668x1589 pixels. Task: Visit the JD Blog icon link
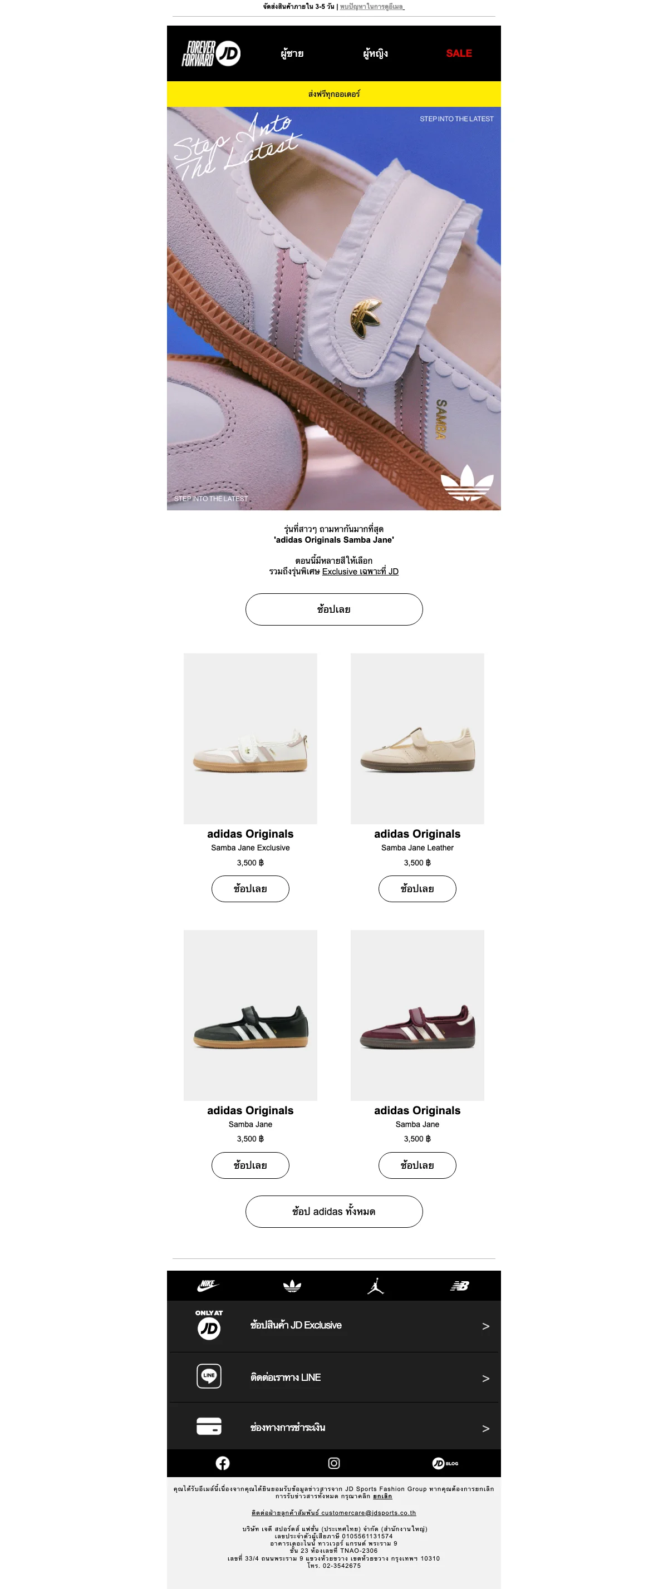coord(445,1463)
